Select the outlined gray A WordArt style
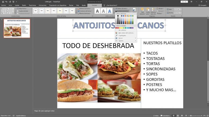This screenshot has width=209, height=117. [103, 11]
